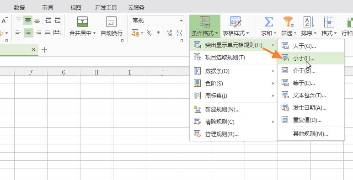The width and height of the screenshot is (353, 180).
Task: Close the current document tab
Action: [33, 49]
